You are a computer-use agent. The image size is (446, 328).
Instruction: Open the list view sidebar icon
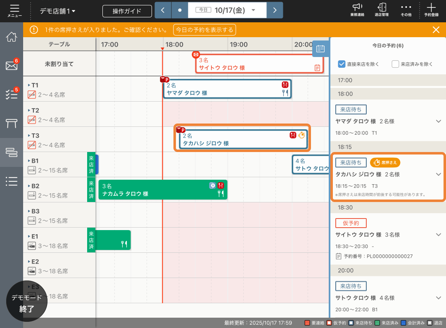point(11,181)
